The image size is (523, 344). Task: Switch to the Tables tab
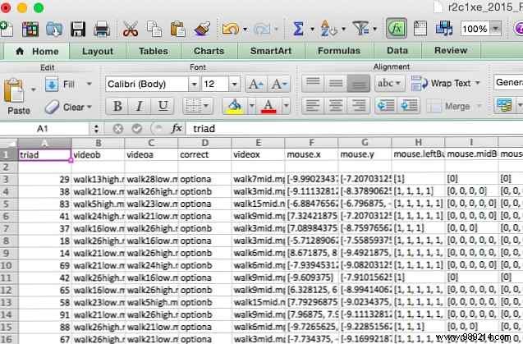coord(154,52)
